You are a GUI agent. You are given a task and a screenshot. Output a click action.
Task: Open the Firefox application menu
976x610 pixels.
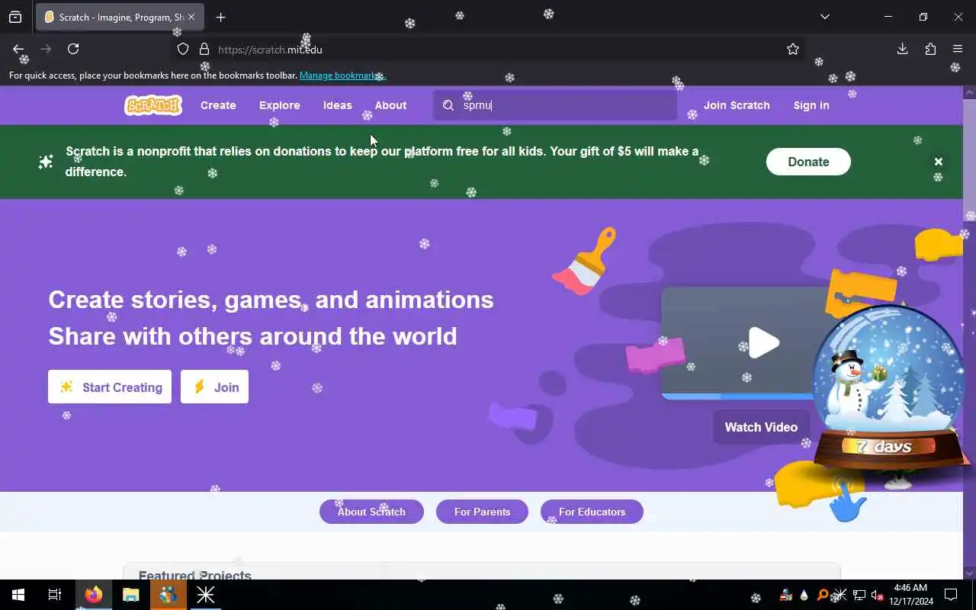click(958, 49)
